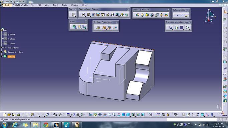Create a reference Line
The width and height of the screenshot is (228, 128).
[x=182, y=16]
